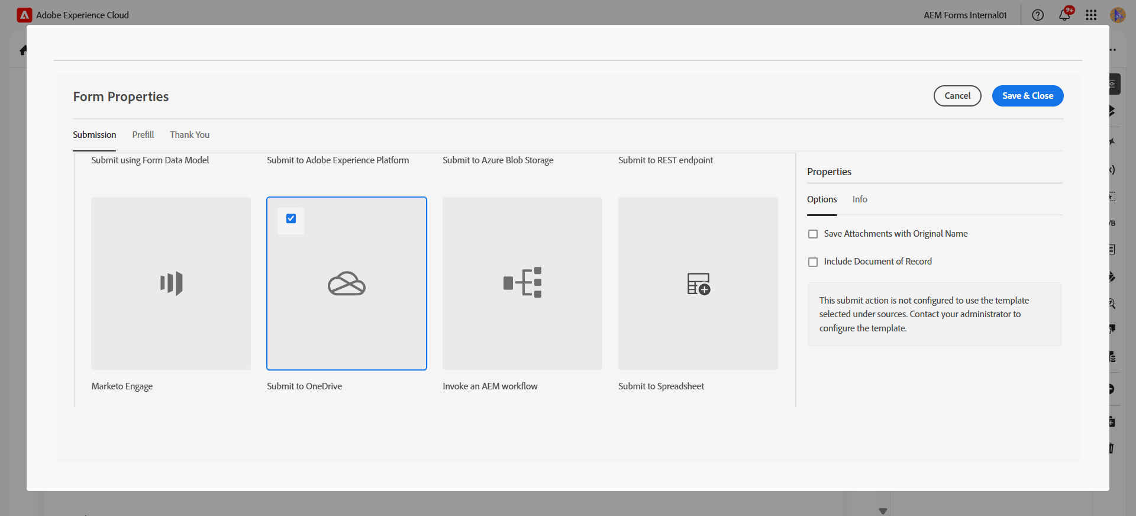Screen dimensions: 1136x516
Task: Click the Invoke an AEM workflow label
Action: (490, 386)
